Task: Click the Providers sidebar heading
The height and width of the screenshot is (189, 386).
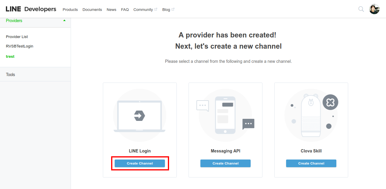Action: [x=14, y=21]
